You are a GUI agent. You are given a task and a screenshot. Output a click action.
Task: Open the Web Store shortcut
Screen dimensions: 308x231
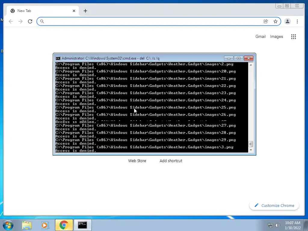pos(137,161)
